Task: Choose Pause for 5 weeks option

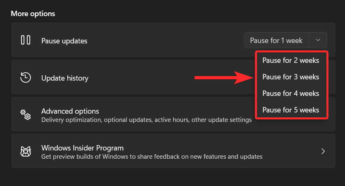Action: (x=290, y=110)
